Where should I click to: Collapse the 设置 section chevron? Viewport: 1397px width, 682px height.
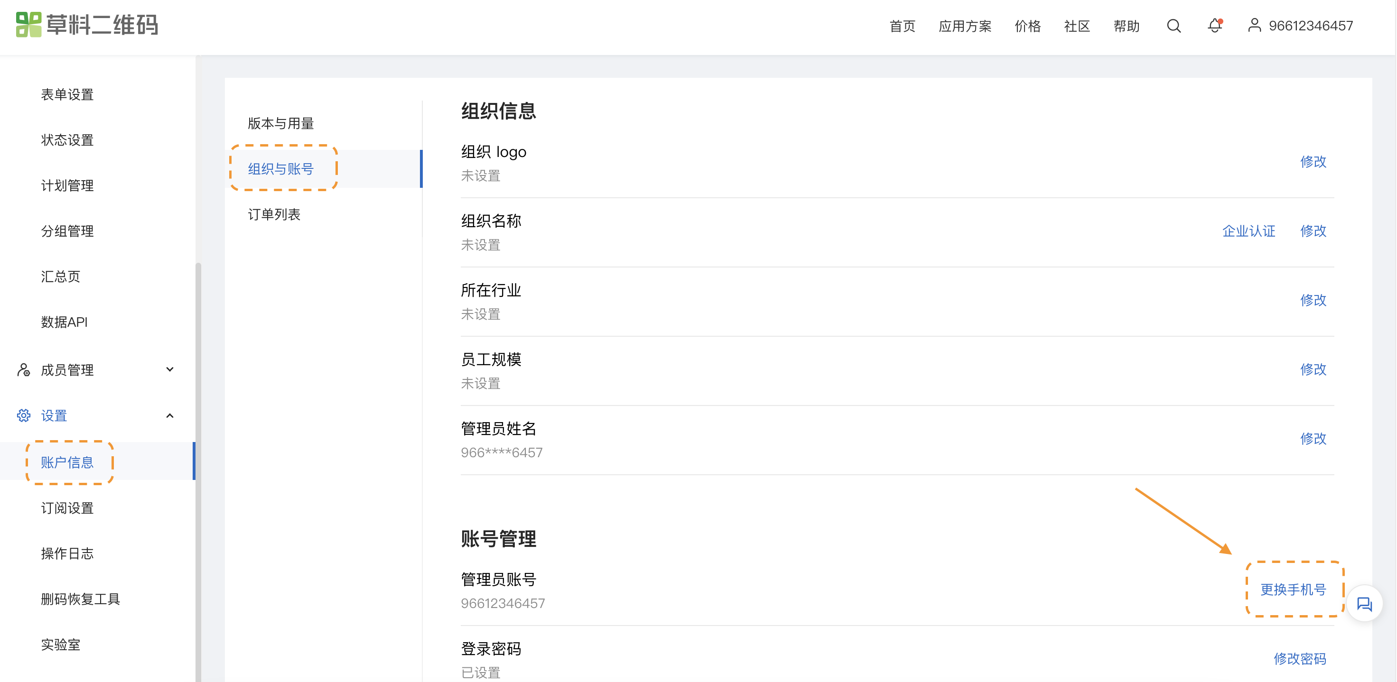[x=170, y=415]
